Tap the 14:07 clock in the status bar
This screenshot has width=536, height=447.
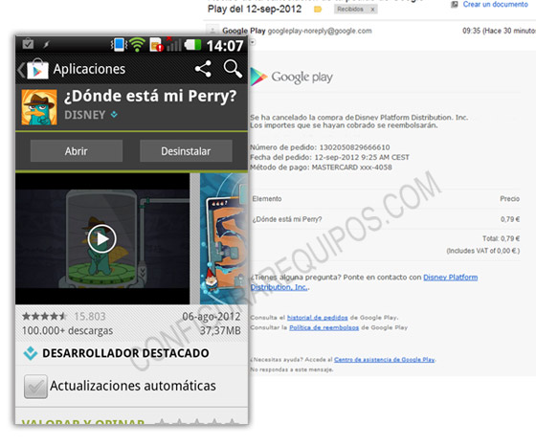225,45
